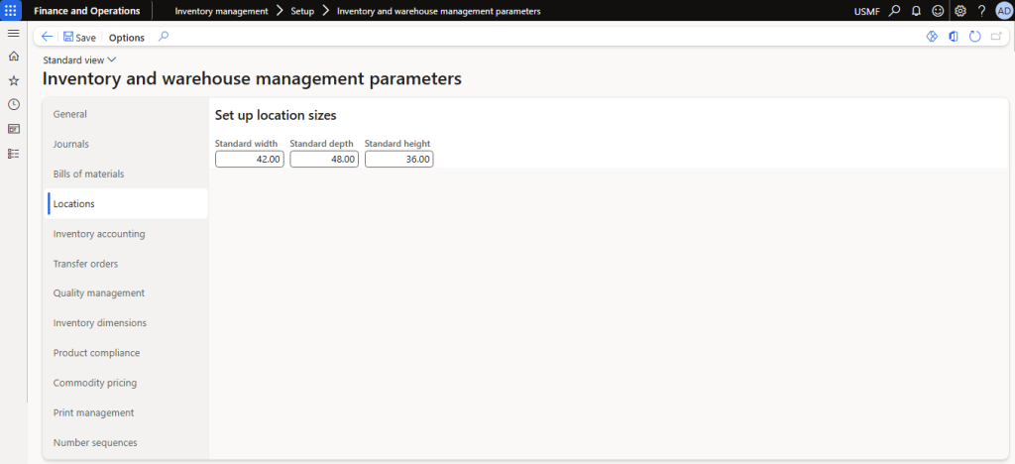The width and height of the screenshot is (1015, 464).
Task: Click the Save button
Action: 79,38
